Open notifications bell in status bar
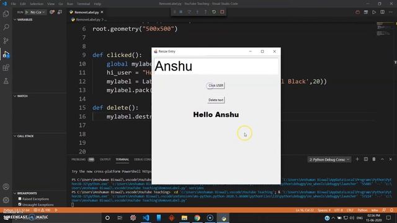The image size is (397, 223). [391, 210]
